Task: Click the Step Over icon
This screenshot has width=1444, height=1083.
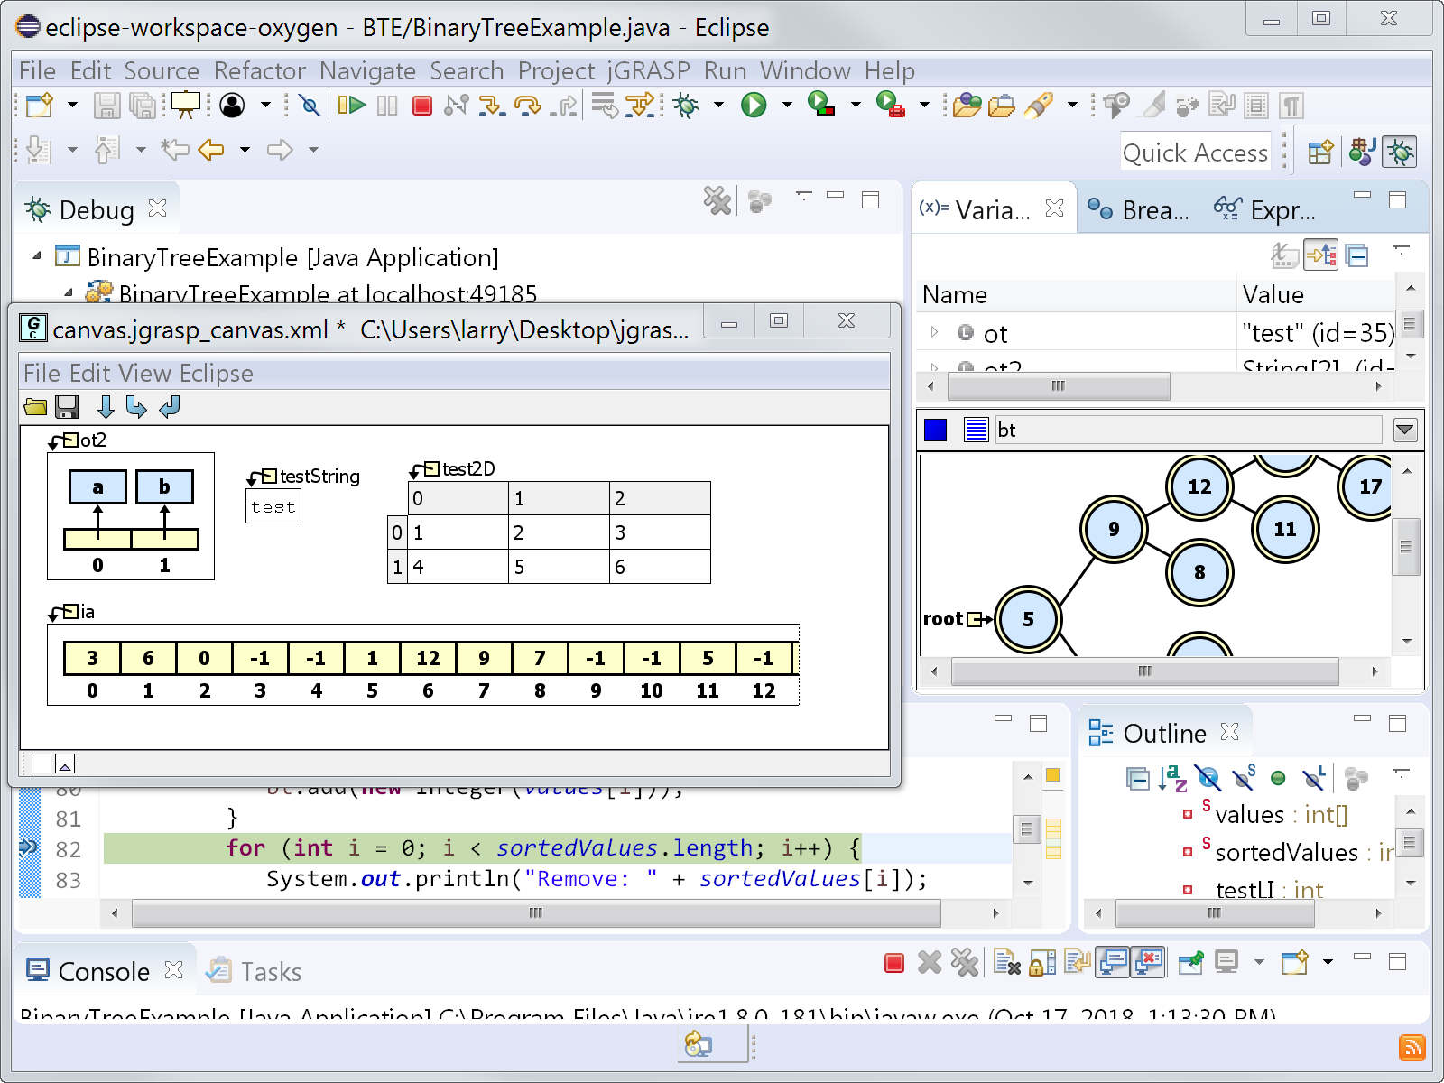Action: tap(527, 106)
